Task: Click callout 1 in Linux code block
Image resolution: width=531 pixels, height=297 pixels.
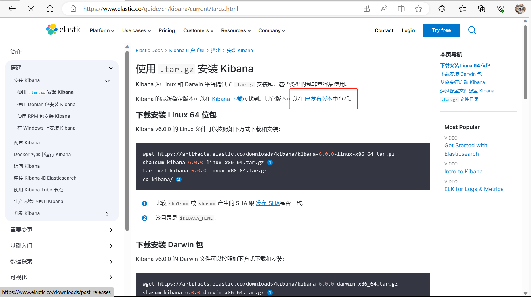Action: (270, 163)
